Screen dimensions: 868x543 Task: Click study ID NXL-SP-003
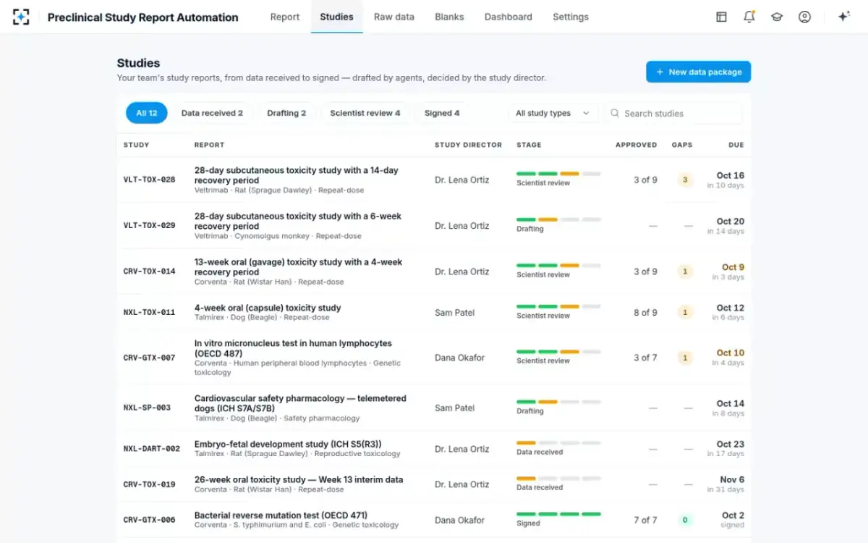pos(147,408)
